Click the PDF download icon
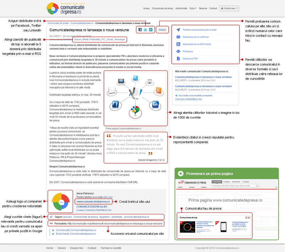 tap(178, 58)
